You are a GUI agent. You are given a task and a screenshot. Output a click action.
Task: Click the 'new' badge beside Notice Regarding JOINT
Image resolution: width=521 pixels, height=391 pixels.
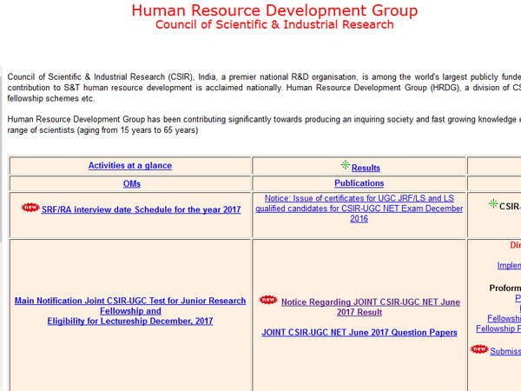[268, 301]
